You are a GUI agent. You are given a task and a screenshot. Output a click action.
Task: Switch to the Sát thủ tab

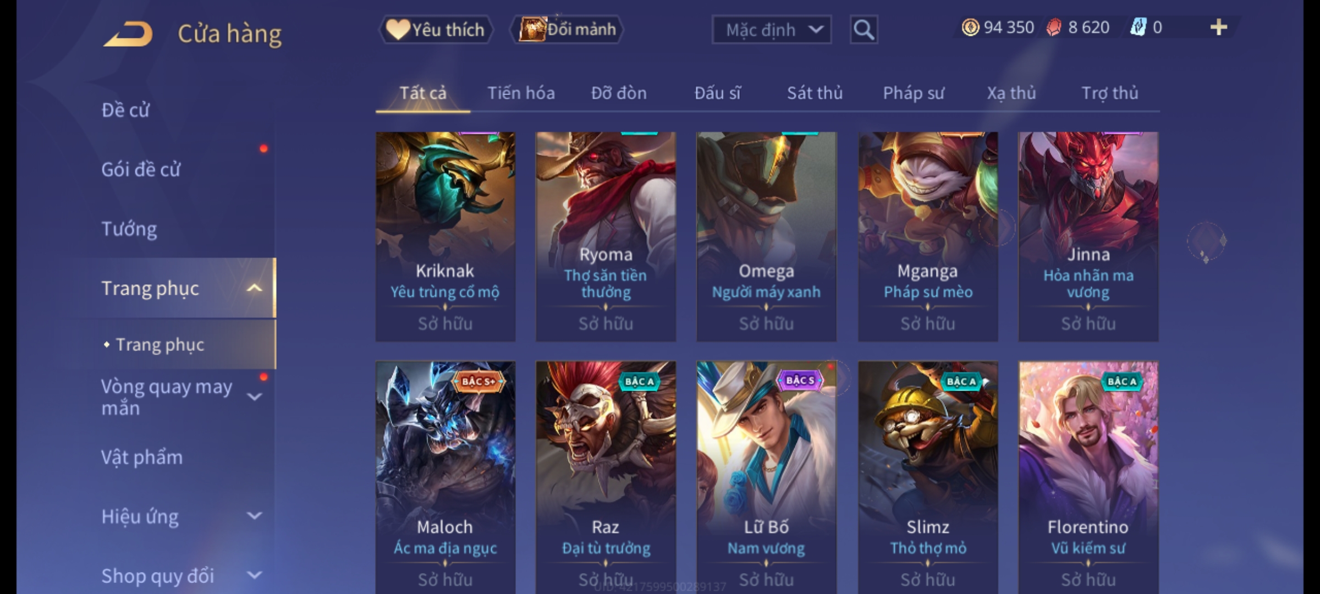[x=815, y=93]
